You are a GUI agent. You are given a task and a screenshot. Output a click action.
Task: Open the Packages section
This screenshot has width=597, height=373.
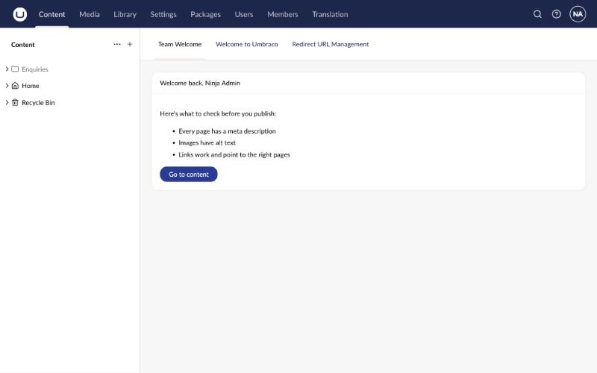click(x=206, y=14)
